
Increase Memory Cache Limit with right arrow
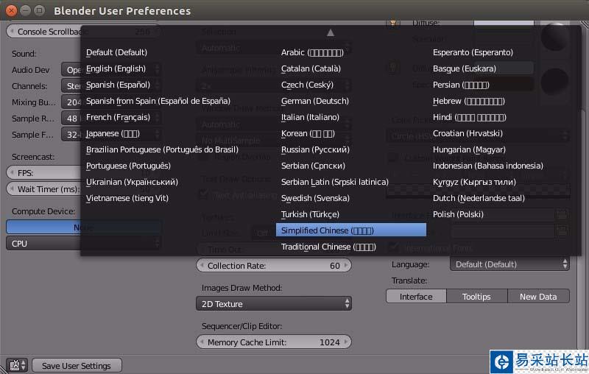click(x=346, y=342)
